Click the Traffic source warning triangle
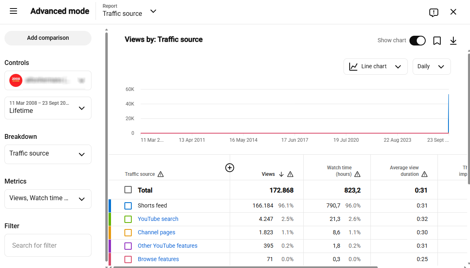This screenshot has height=268, width=470. [x=161, y=174]
